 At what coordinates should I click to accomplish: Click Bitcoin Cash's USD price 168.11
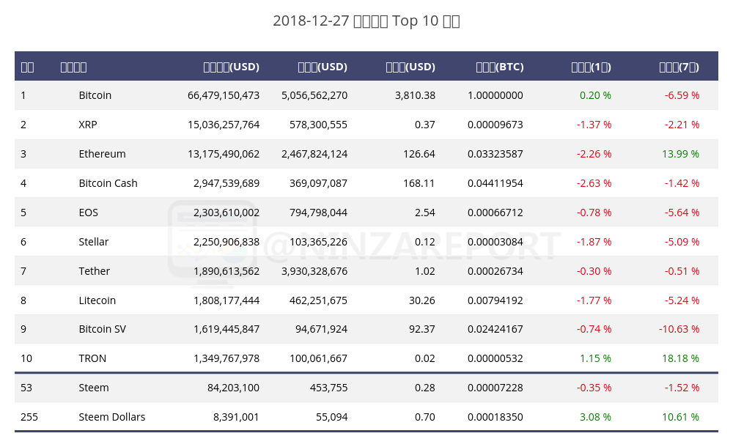pyautogui.click(x=419, y=183)
